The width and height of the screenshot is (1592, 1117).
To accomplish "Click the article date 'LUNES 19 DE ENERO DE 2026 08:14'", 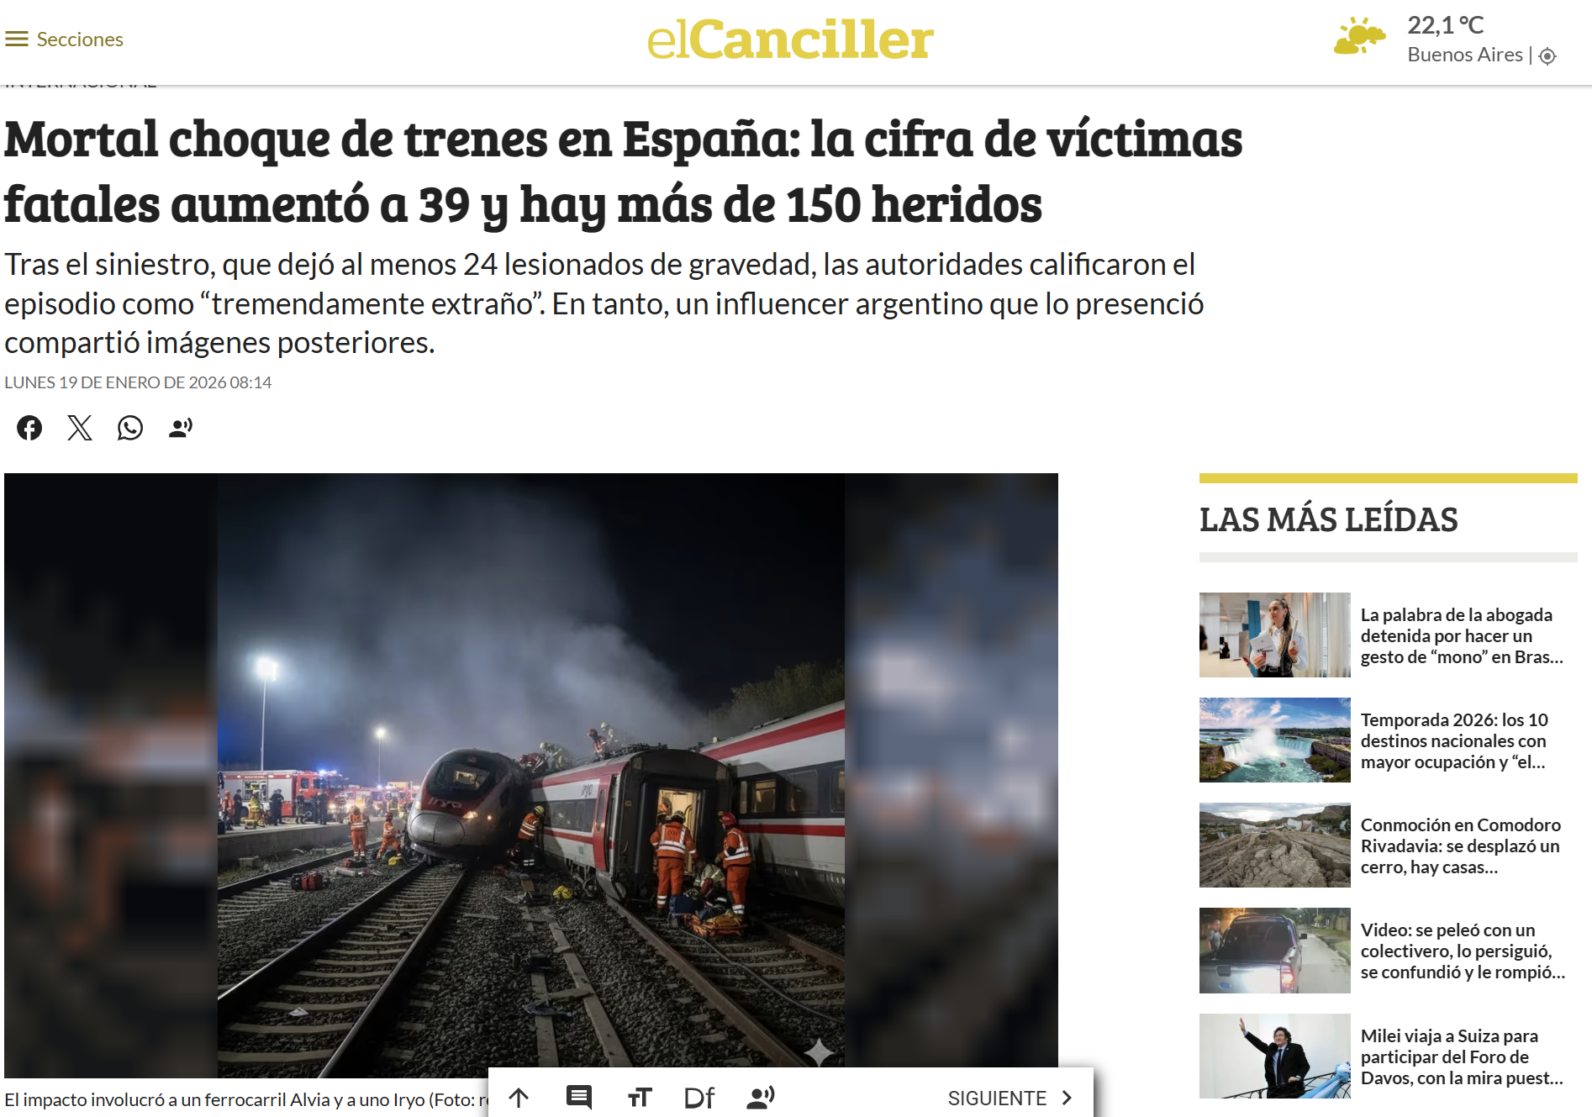I will click(138, 382).
